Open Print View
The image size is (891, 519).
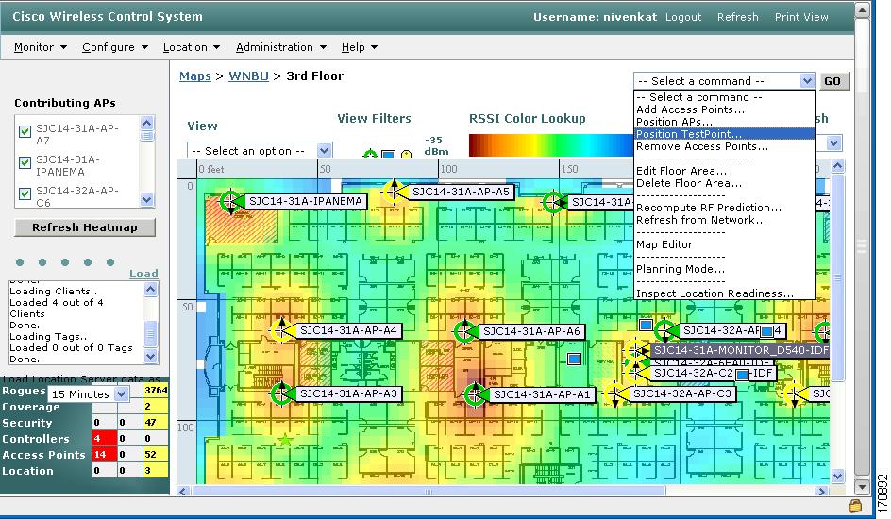801,17
